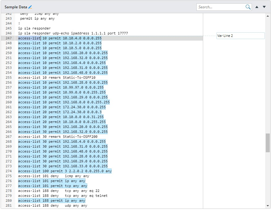This screenshot has width=271, height=211.
Task: Click the Sample Data panel title
Action: [15, 7]
